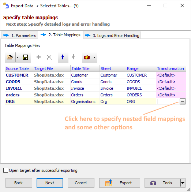Open the red toolbox icon in toolbar

tap(87, 57)
